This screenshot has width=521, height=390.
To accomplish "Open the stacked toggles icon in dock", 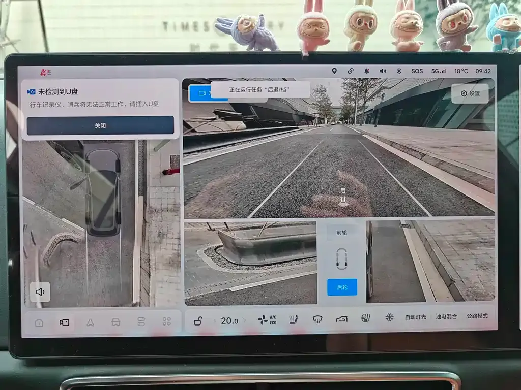I will coord(141,321).
